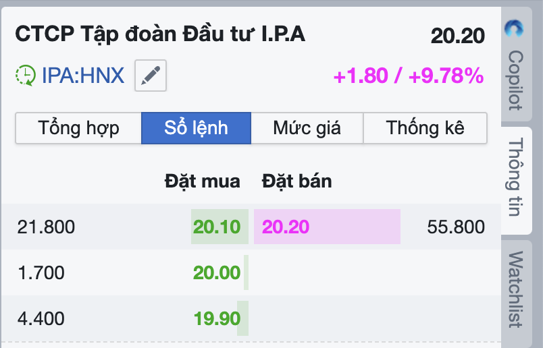Choose the bid price 19.90
The width and height of the screenshot is (543, 348).
tap(217, 318)
